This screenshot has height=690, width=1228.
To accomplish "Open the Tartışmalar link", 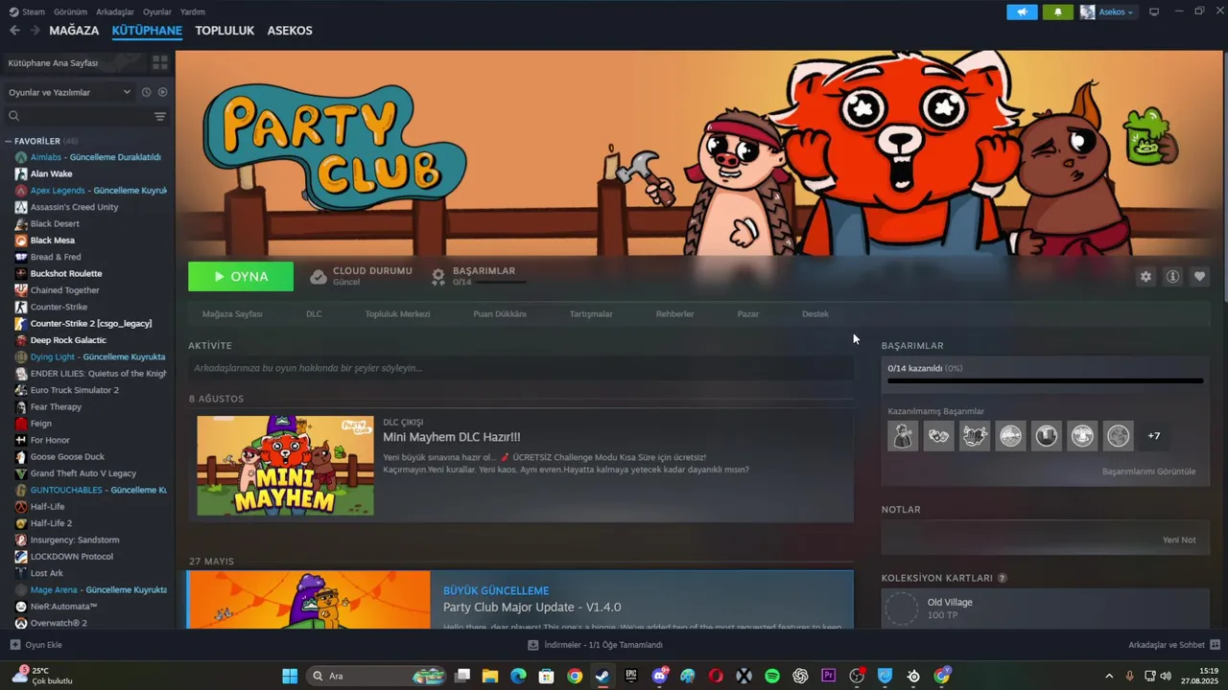I will point(591,313).
